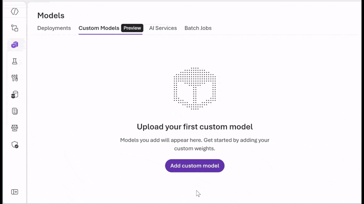Open the code brackets icon in sidebar
This screenshot has width=364, height=204.
15,12
